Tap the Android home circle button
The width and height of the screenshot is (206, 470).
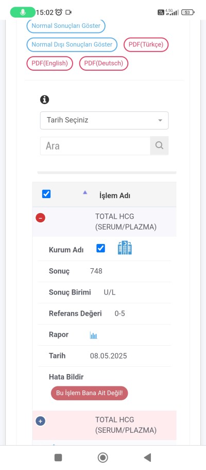[x=102, y=458]
